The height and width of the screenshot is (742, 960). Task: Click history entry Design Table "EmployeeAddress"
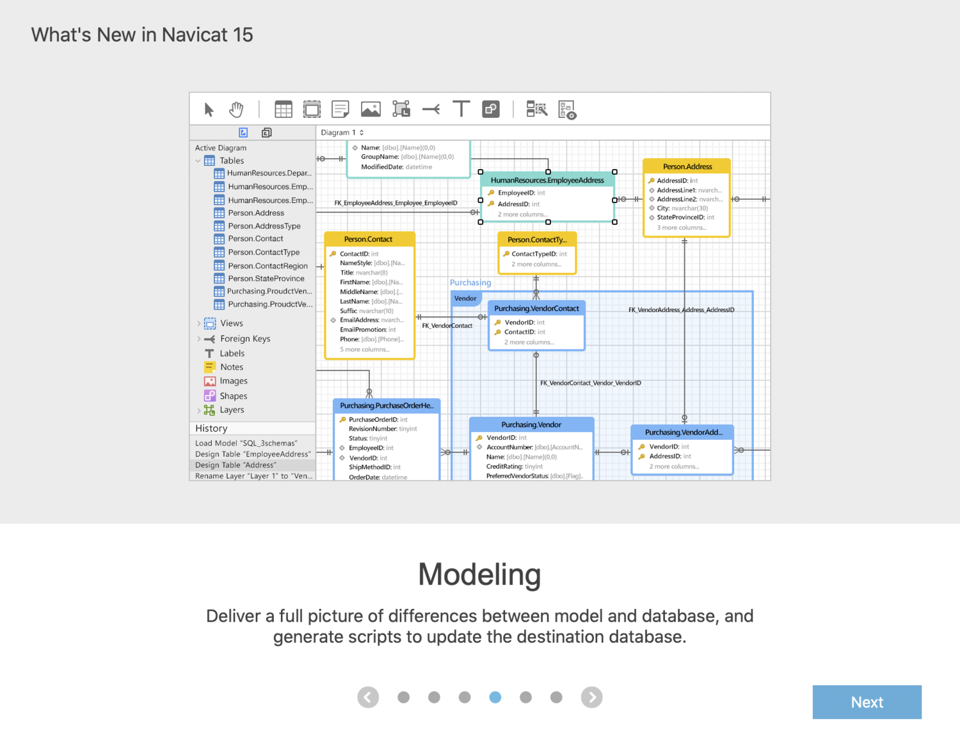[253, 454]
